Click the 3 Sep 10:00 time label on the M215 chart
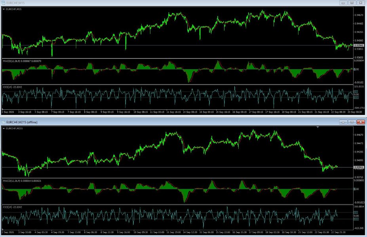The width and height of the screenshot is (367, 237). point(25,232)
